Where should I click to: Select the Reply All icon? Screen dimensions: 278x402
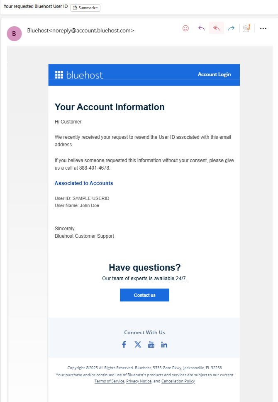click(x=216, y=28)
